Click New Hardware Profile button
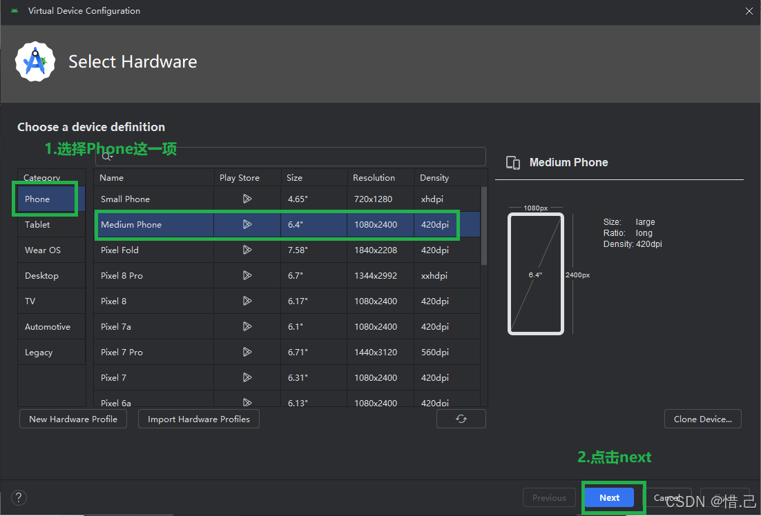The image size is (761, 516). point(73,419)
